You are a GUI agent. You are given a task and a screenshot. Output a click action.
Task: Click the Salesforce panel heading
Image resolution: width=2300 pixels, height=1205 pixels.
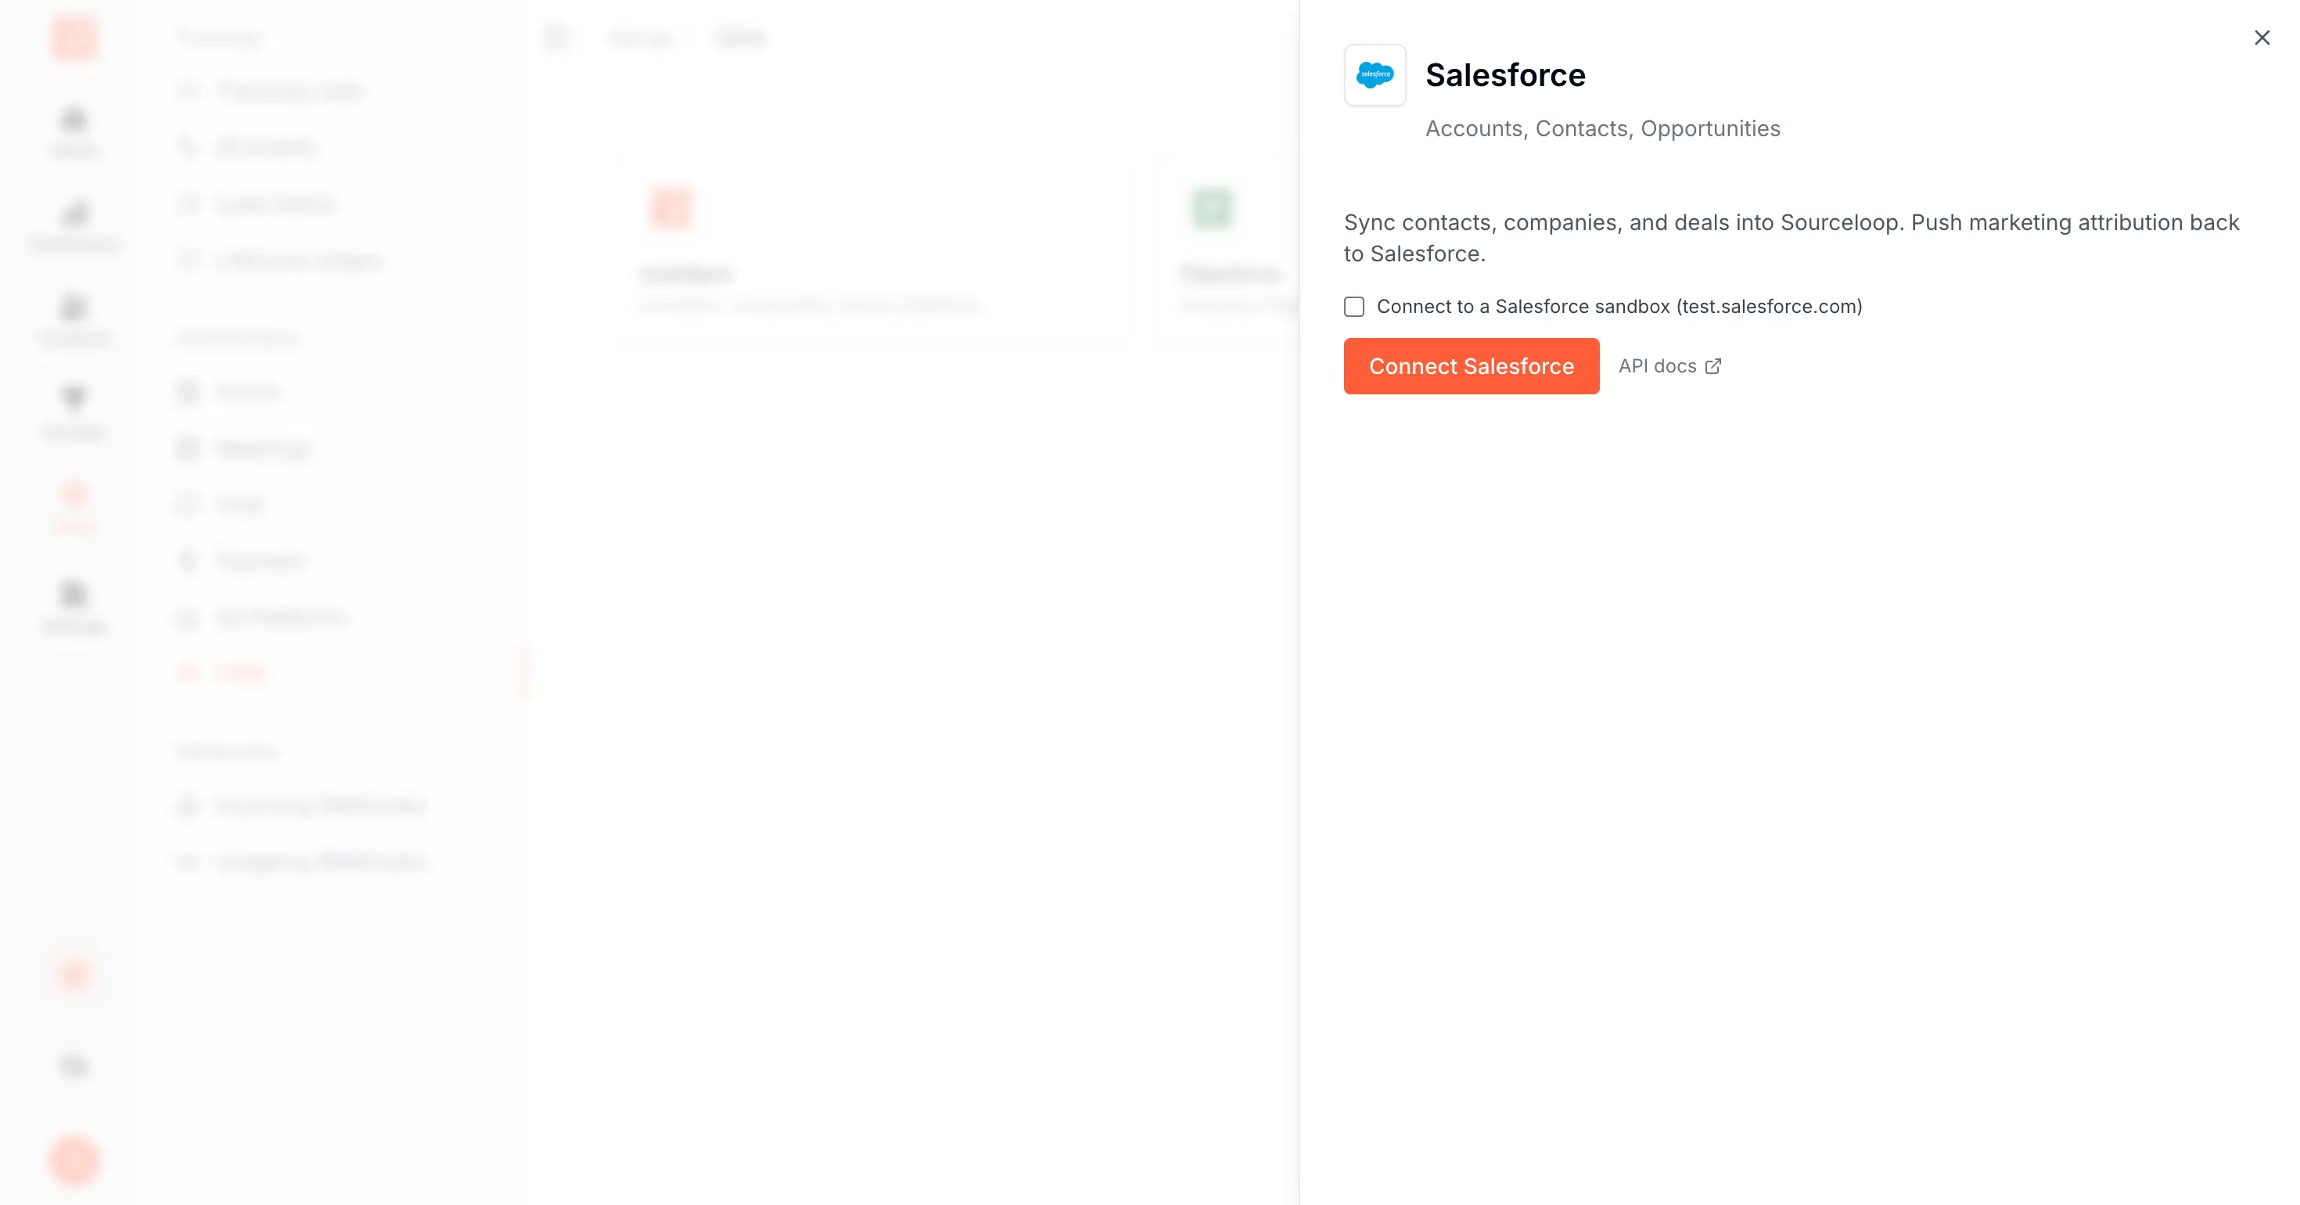1505,75
